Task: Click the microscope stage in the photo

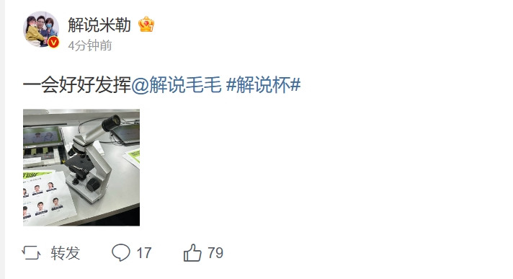Action: [79, 161]
